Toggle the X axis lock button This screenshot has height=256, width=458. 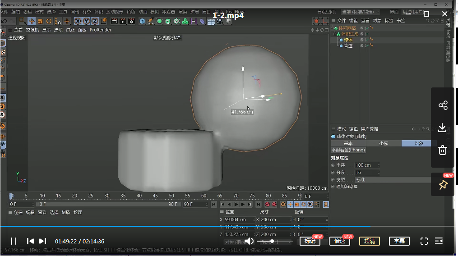(78, 21)
